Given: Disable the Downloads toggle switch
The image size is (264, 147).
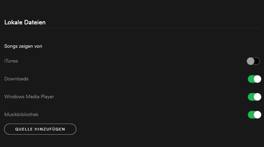Looking at the screenshot, I should click(254, 79).
